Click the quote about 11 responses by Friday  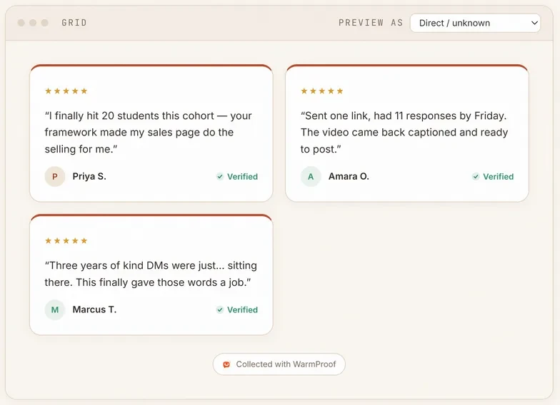[404, 133]
